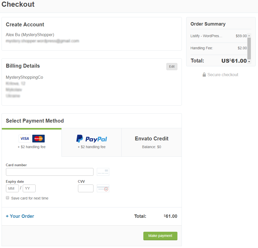
Task: Click the Visa card logo
Action: (x=25, y=139)
